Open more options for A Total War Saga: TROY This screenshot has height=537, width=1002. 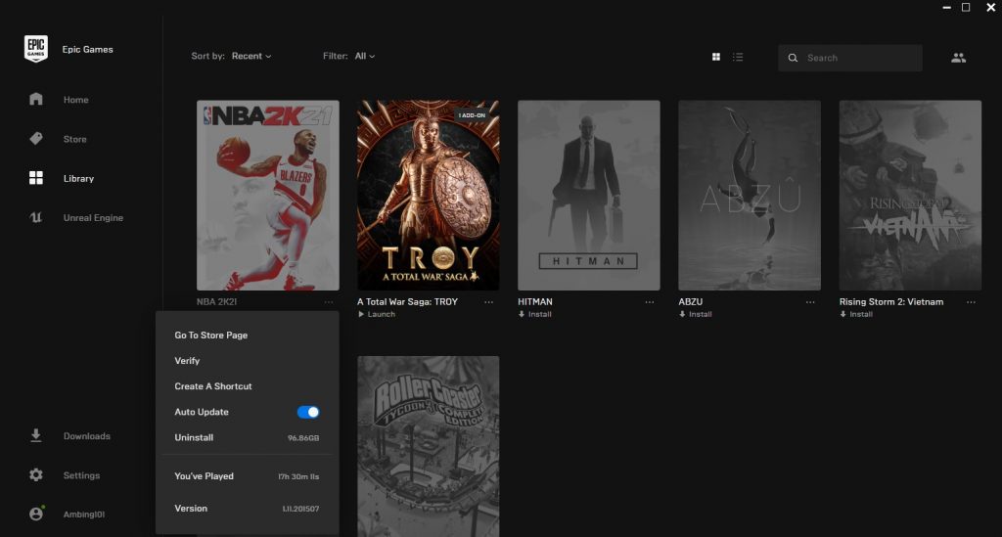pos(489,302)
